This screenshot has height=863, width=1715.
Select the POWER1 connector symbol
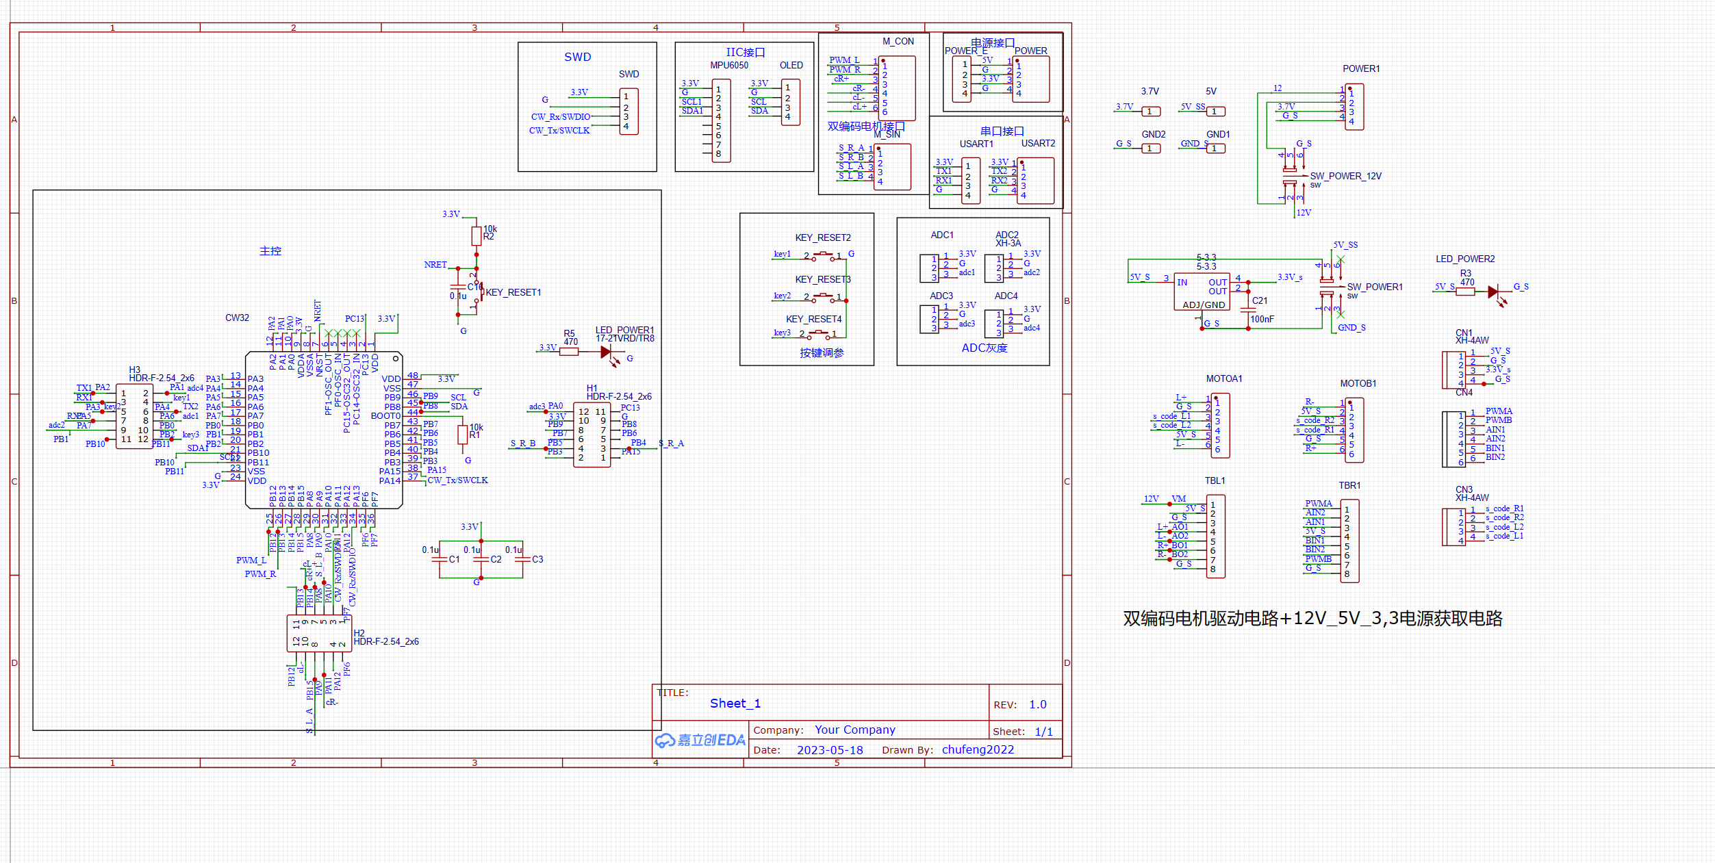[1354, 107]
